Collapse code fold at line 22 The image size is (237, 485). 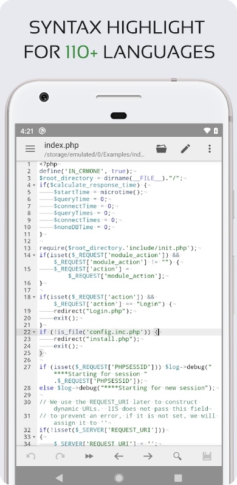[34, 332]
